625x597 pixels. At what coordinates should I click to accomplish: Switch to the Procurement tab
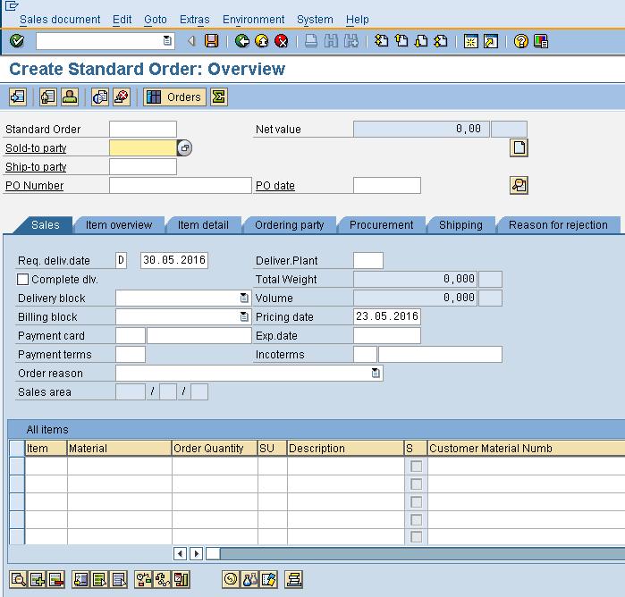[x=382, y=225]
